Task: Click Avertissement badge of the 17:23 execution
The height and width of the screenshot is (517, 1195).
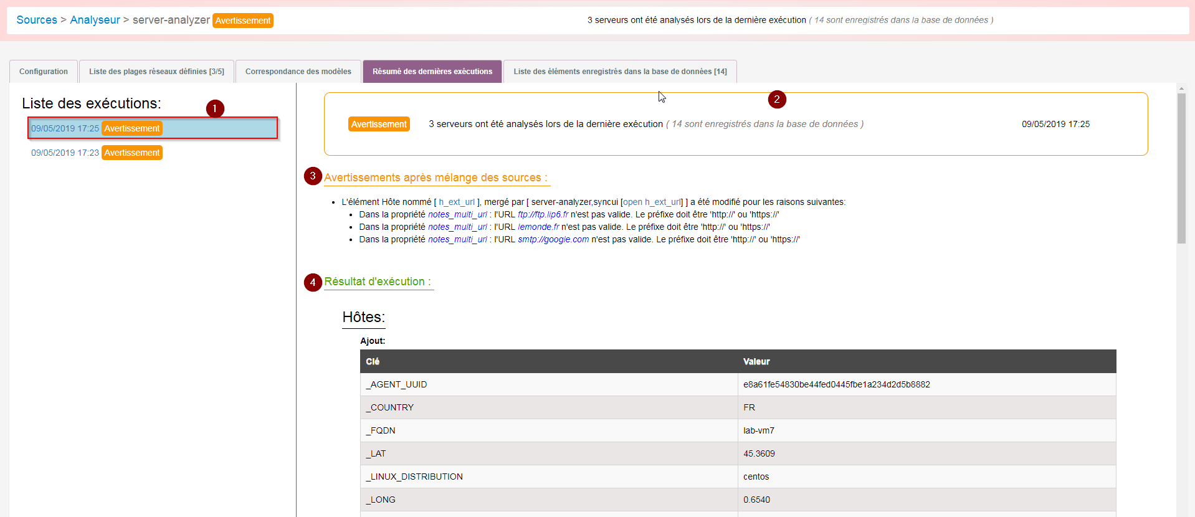Action: tap(132, 153)
